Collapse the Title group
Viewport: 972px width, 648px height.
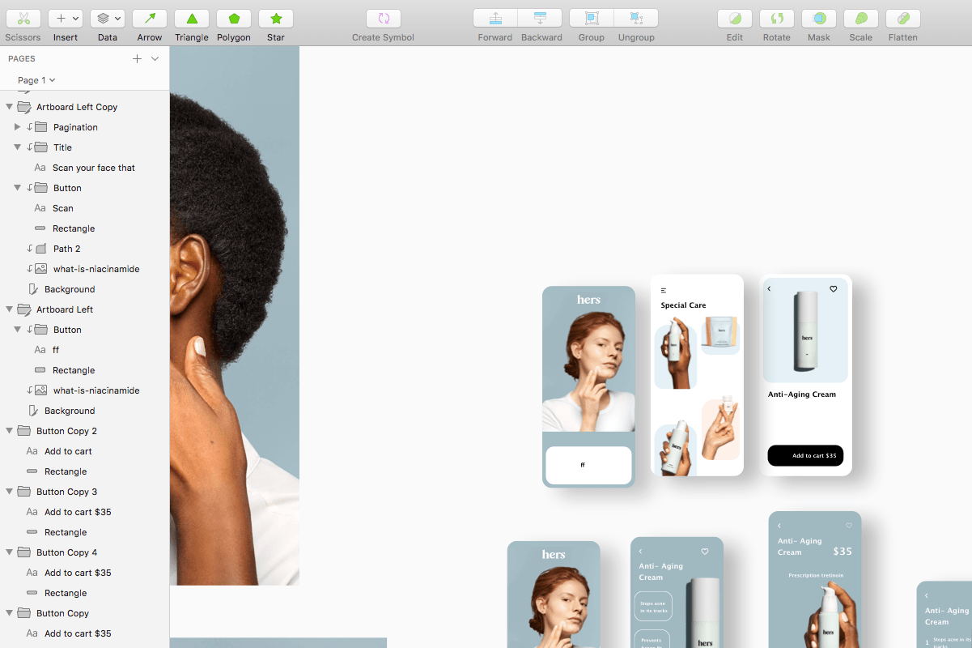17,147
